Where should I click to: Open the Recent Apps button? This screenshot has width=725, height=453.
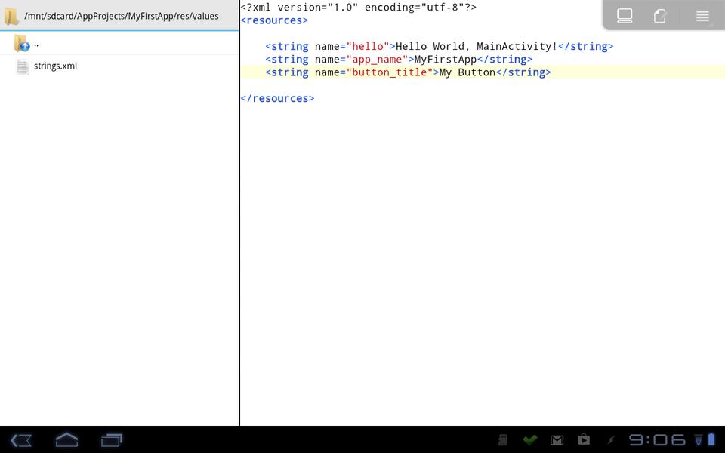click(x=112, y=439)
